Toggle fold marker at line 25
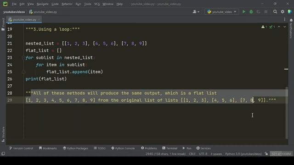The image size is (294, 165). 23,72
